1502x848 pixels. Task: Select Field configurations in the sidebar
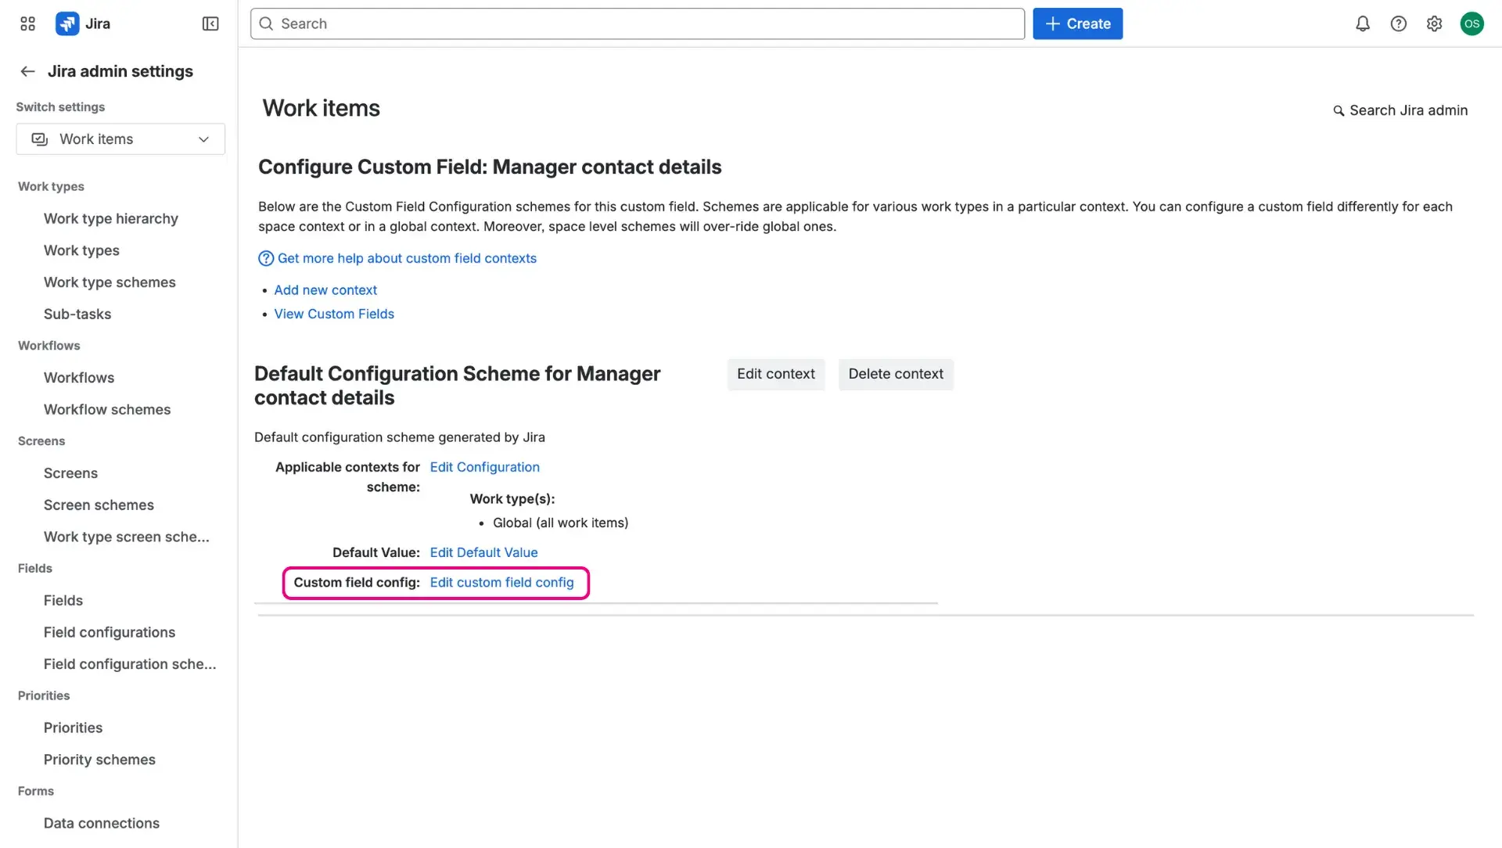click(x=110, y=632)
